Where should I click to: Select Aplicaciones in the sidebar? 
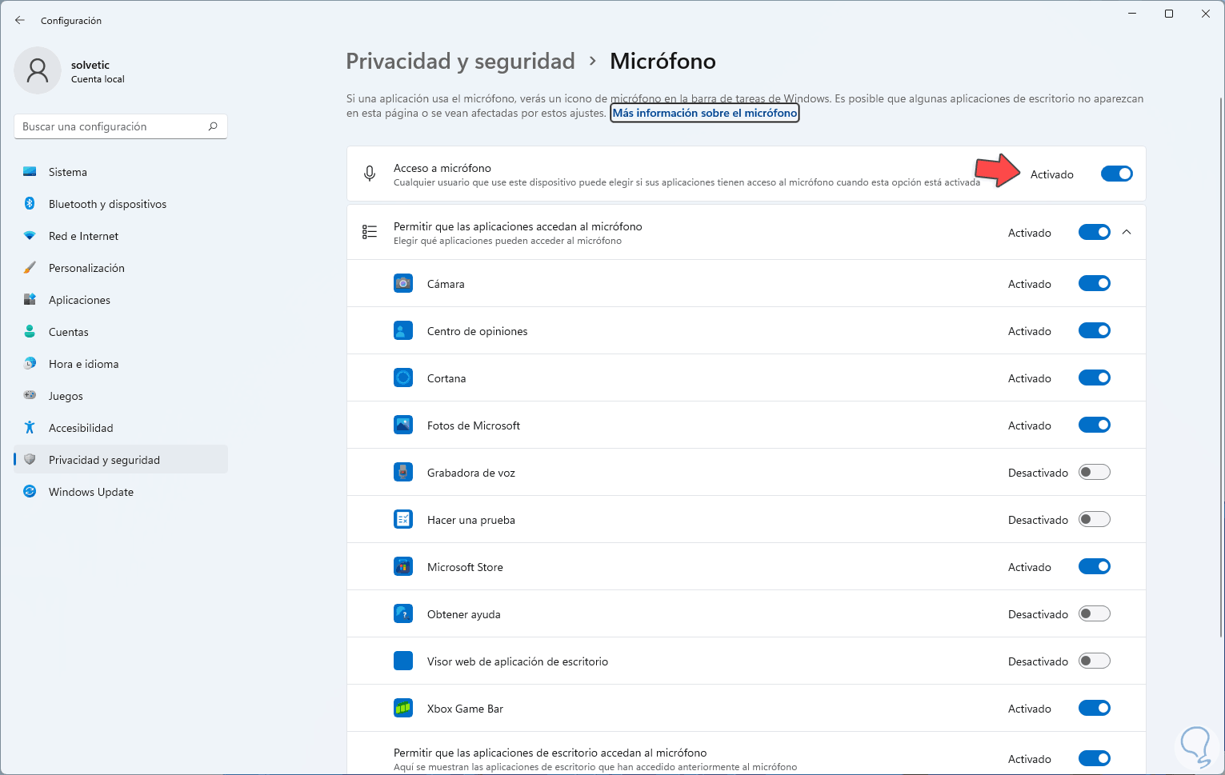click(x=121, y=300)
